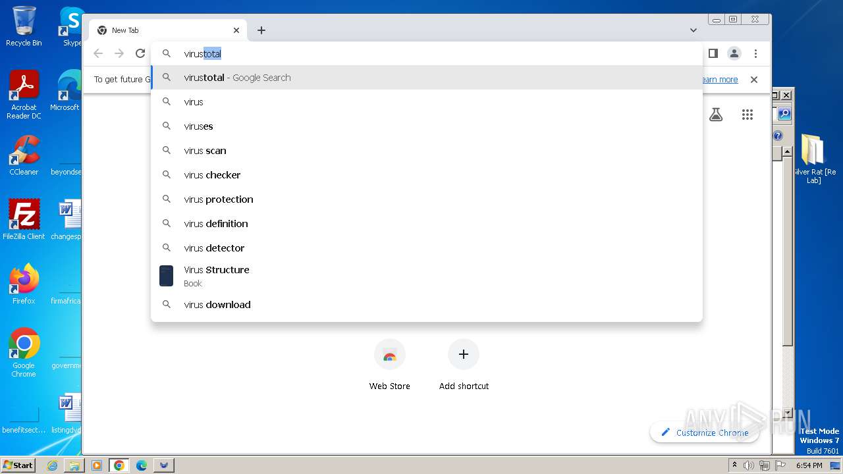Follow the Learn more link
843x474 pixels.
719,79
